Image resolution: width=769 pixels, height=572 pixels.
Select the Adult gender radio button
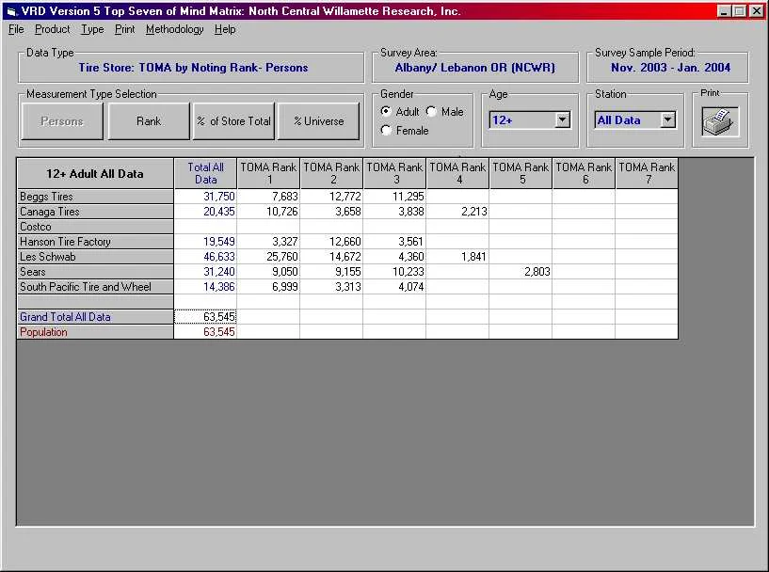coord(386,111)
